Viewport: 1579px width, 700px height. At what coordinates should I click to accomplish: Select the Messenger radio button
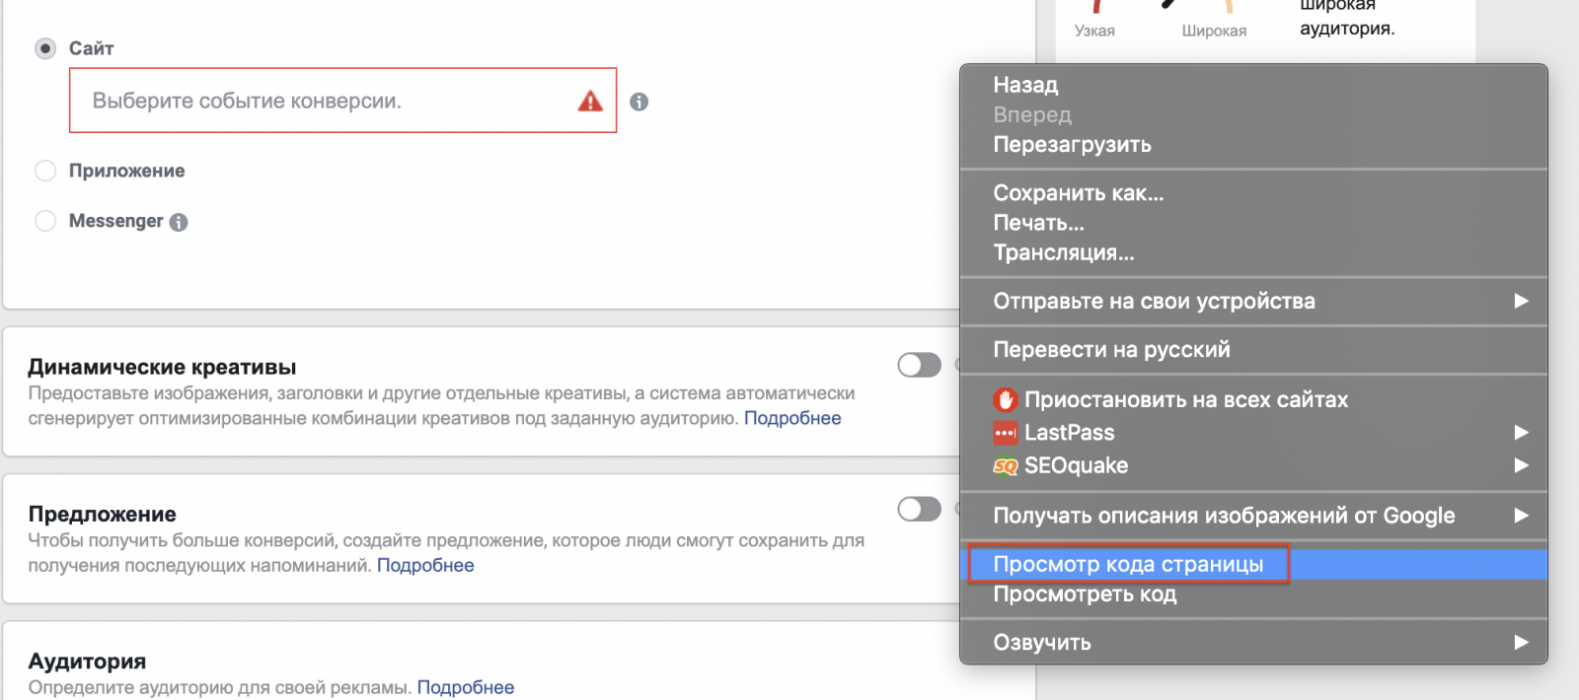tap(45, 221)
